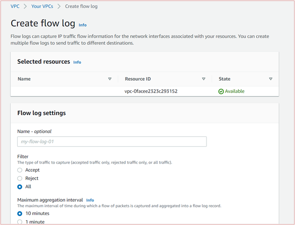Open the VPC breadcrumb link

tap(15, 7)
